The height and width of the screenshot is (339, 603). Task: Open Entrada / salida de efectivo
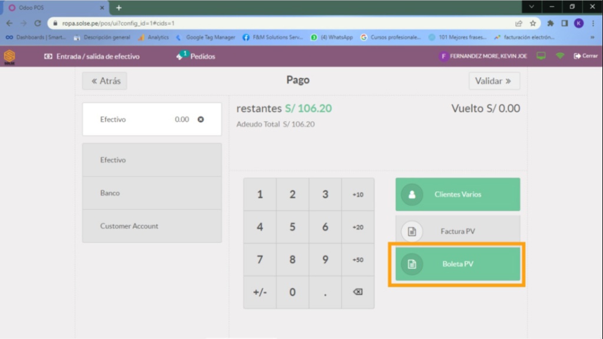(92, 56)
